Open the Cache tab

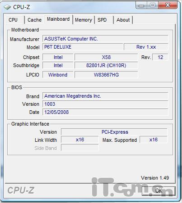(x=34, y=20)
